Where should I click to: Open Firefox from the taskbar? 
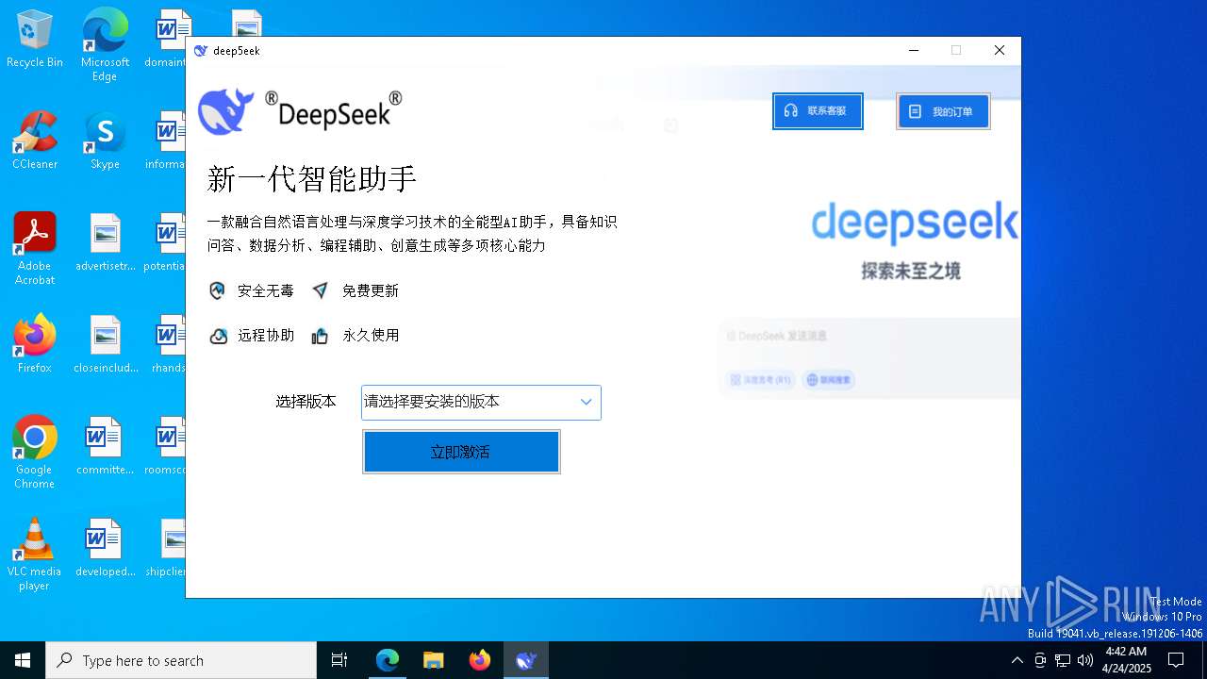tap(480, 660)
